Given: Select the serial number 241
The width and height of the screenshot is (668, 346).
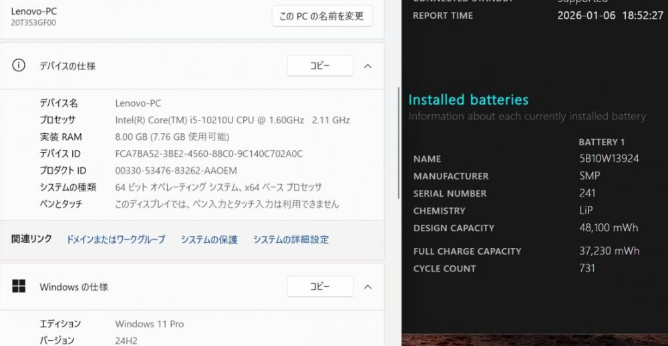Looking at the screenshot, I should (x=587, y=193).
